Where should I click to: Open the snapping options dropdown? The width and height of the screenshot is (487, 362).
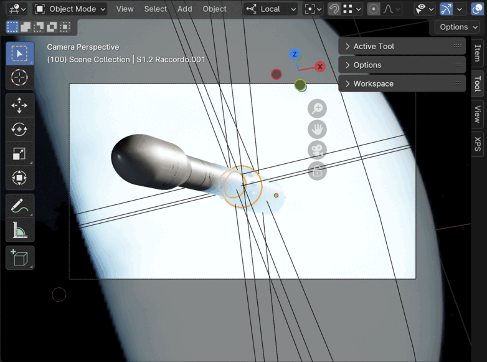[352, 9]
